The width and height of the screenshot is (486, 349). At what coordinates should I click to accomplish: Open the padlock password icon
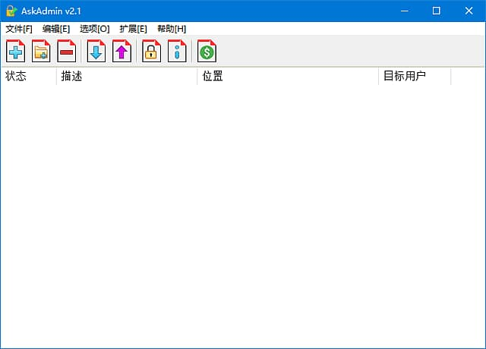point(152,52)
